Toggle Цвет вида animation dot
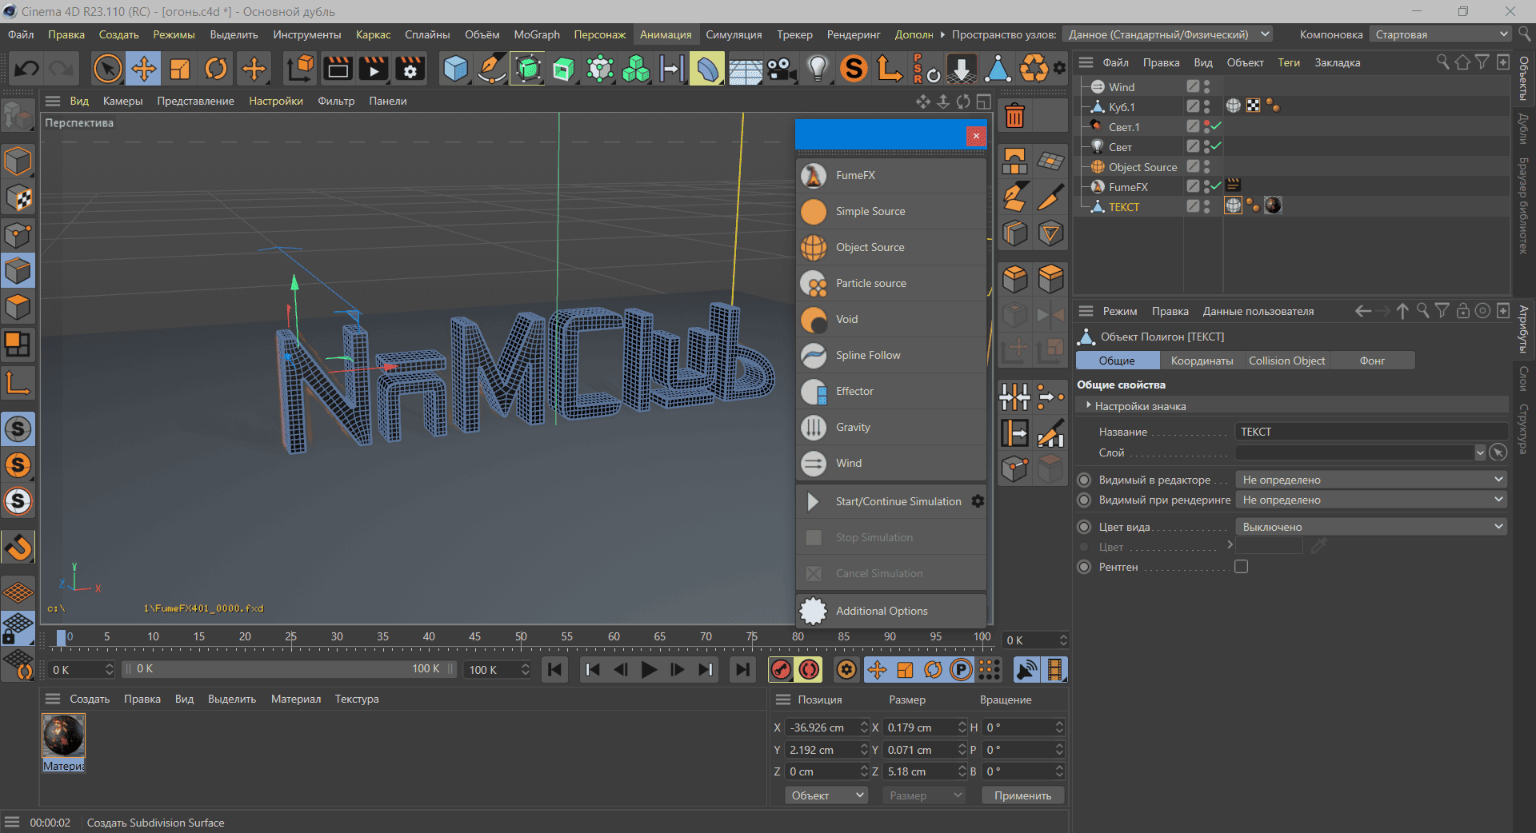Viewport: 1536px width, 833px height. pyautogui.click(x=1084, y=527)
